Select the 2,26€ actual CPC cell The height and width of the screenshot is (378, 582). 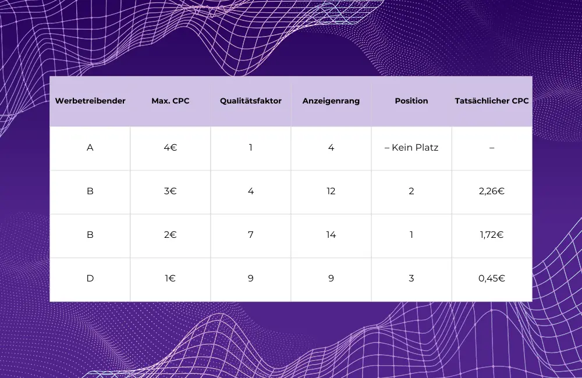492,191
